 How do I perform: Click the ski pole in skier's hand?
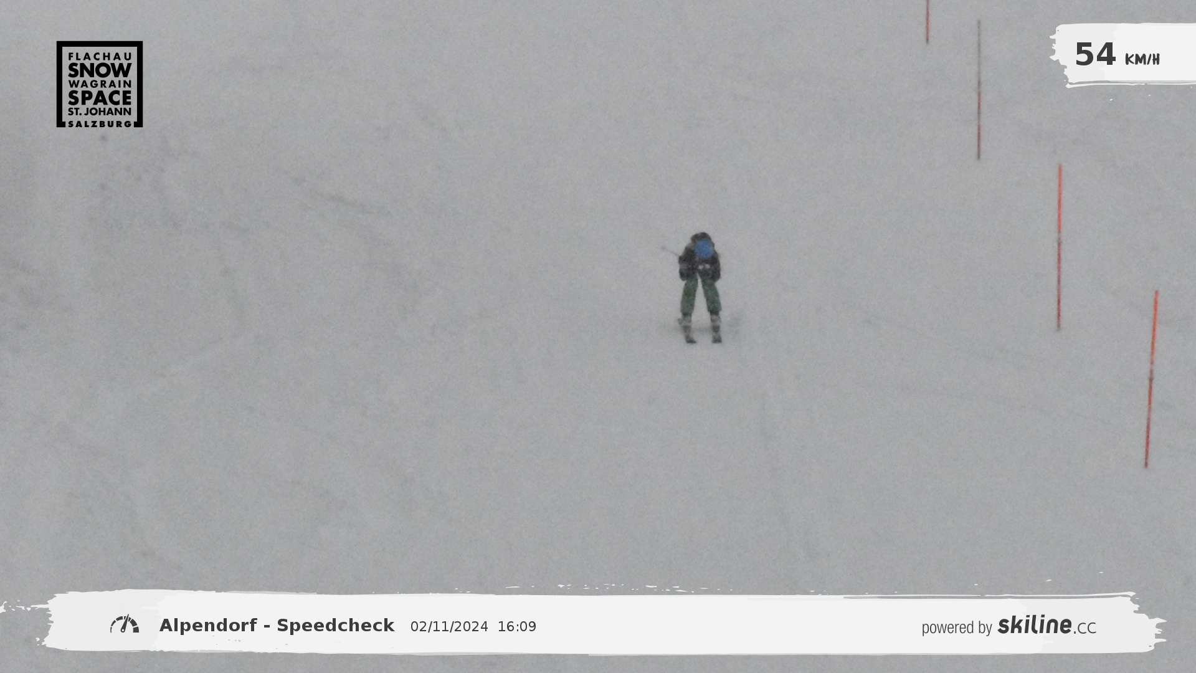[670, 251]
